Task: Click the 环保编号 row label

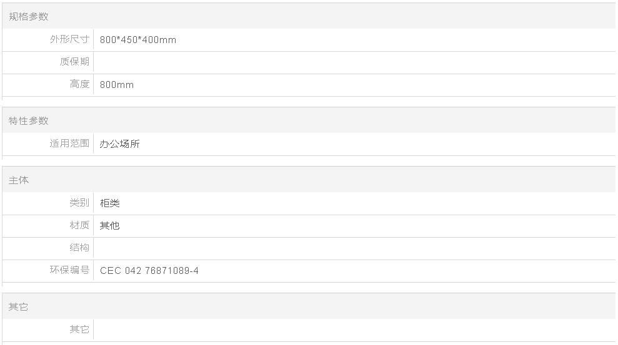Action: tap(70, 270)
